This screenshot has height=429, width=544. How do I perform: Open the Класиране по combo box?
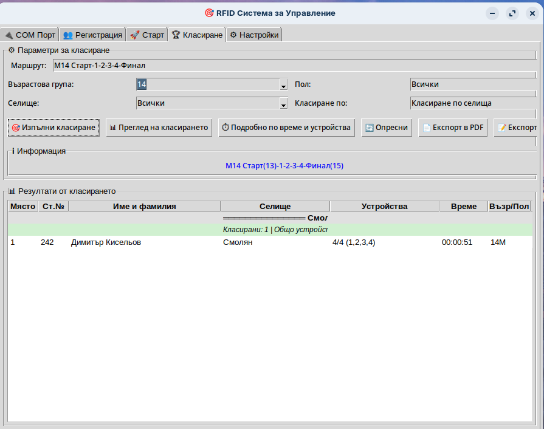pos(473,103)
